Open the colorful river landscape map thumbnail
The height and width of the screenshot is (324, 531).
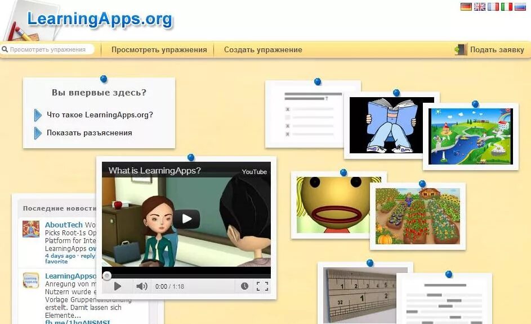pos(471,136)
